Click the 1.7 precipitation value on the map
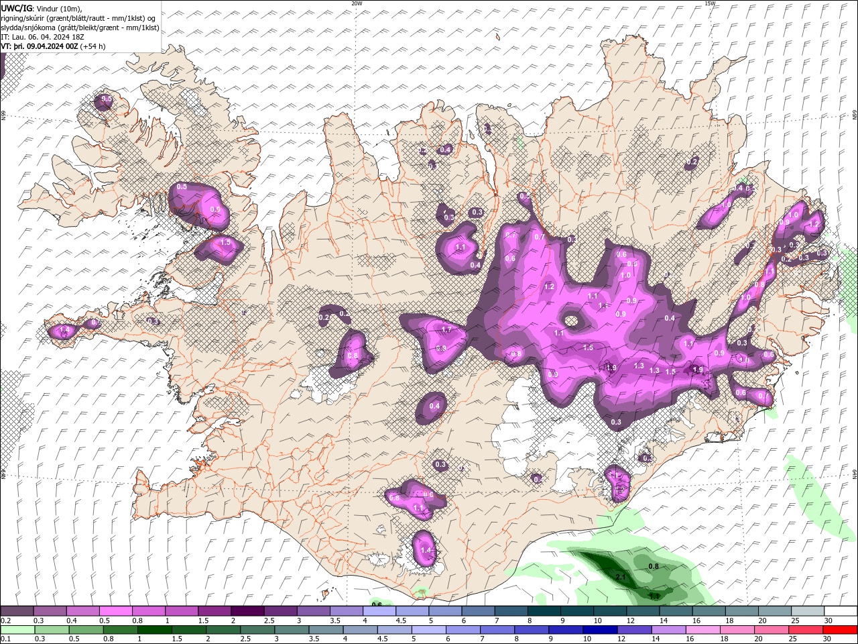This screenshot has width=858, height=644. (x=446, y=330)
